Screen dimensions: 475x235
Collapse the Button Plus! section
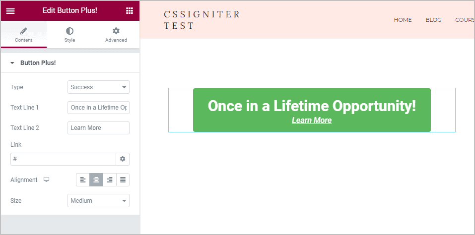[x=12, y=63]
